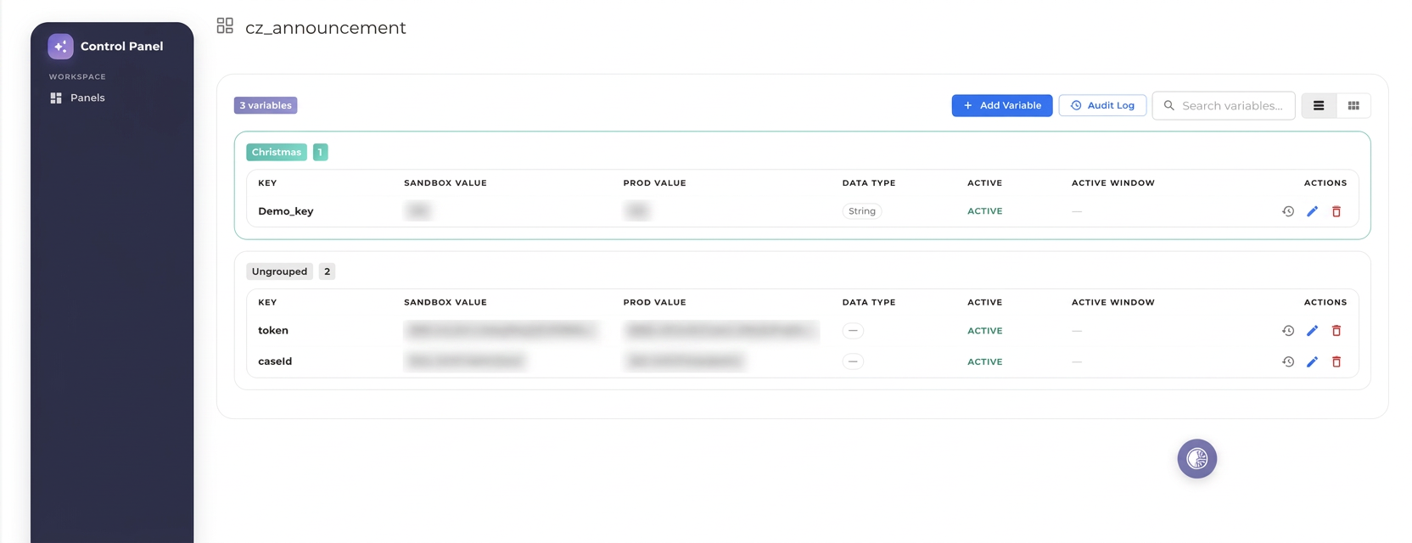Delete the Demo_key variable
This screenshot has height=543, width=1412.
click(x=1336, y=211)
